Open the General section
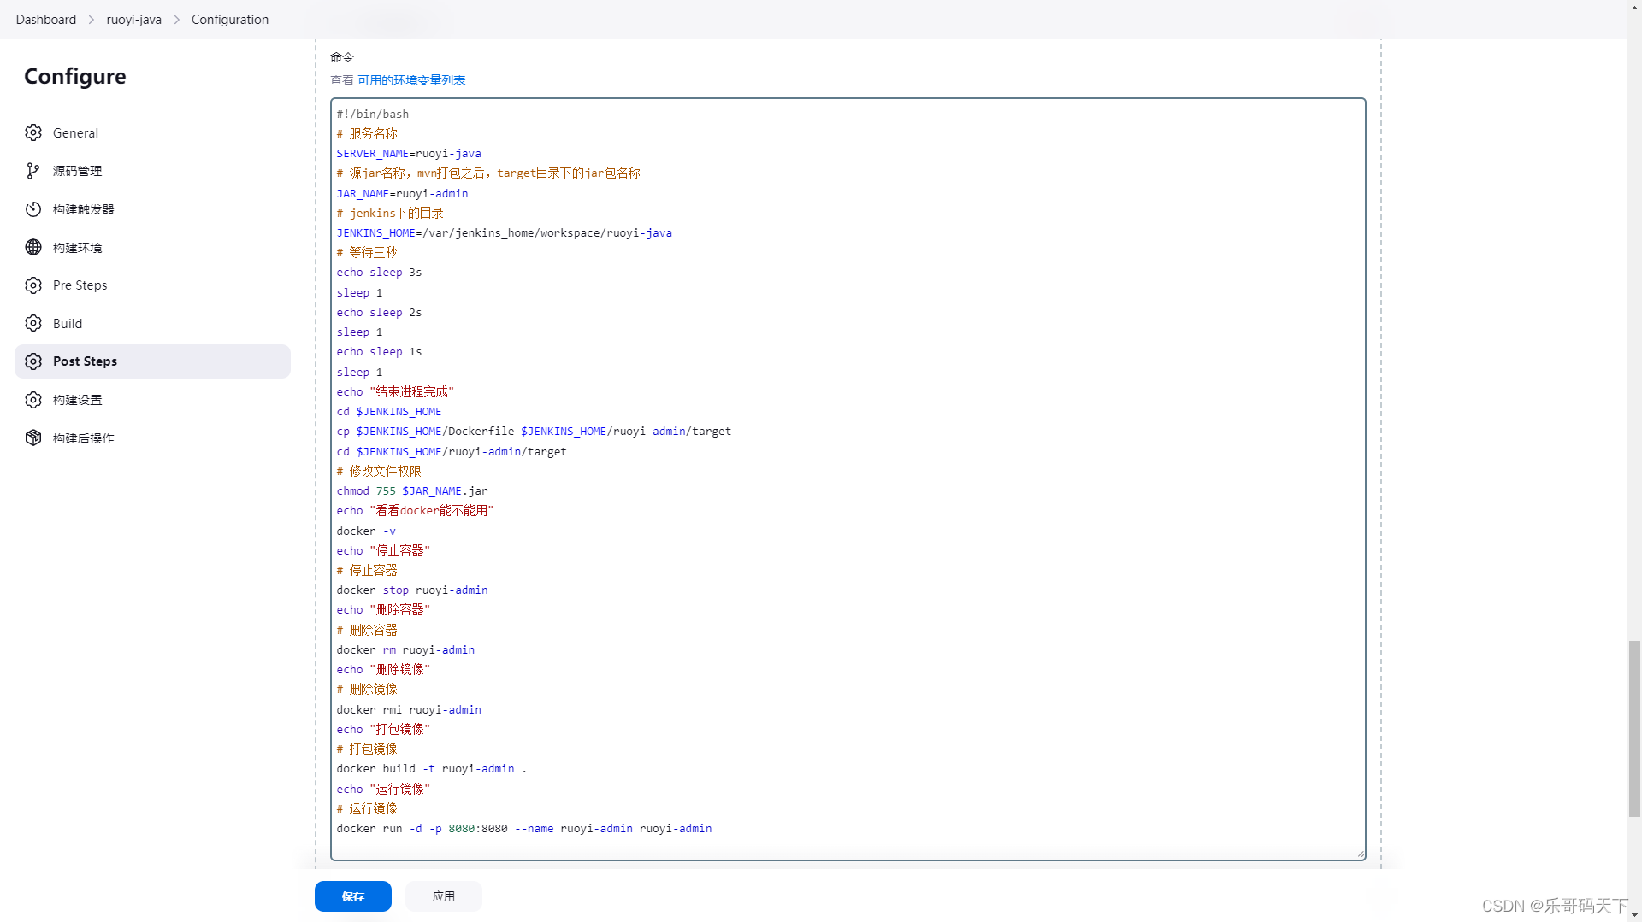This screenshot has width=1642, height=922. pyautogui.click(x=152, y=132)
